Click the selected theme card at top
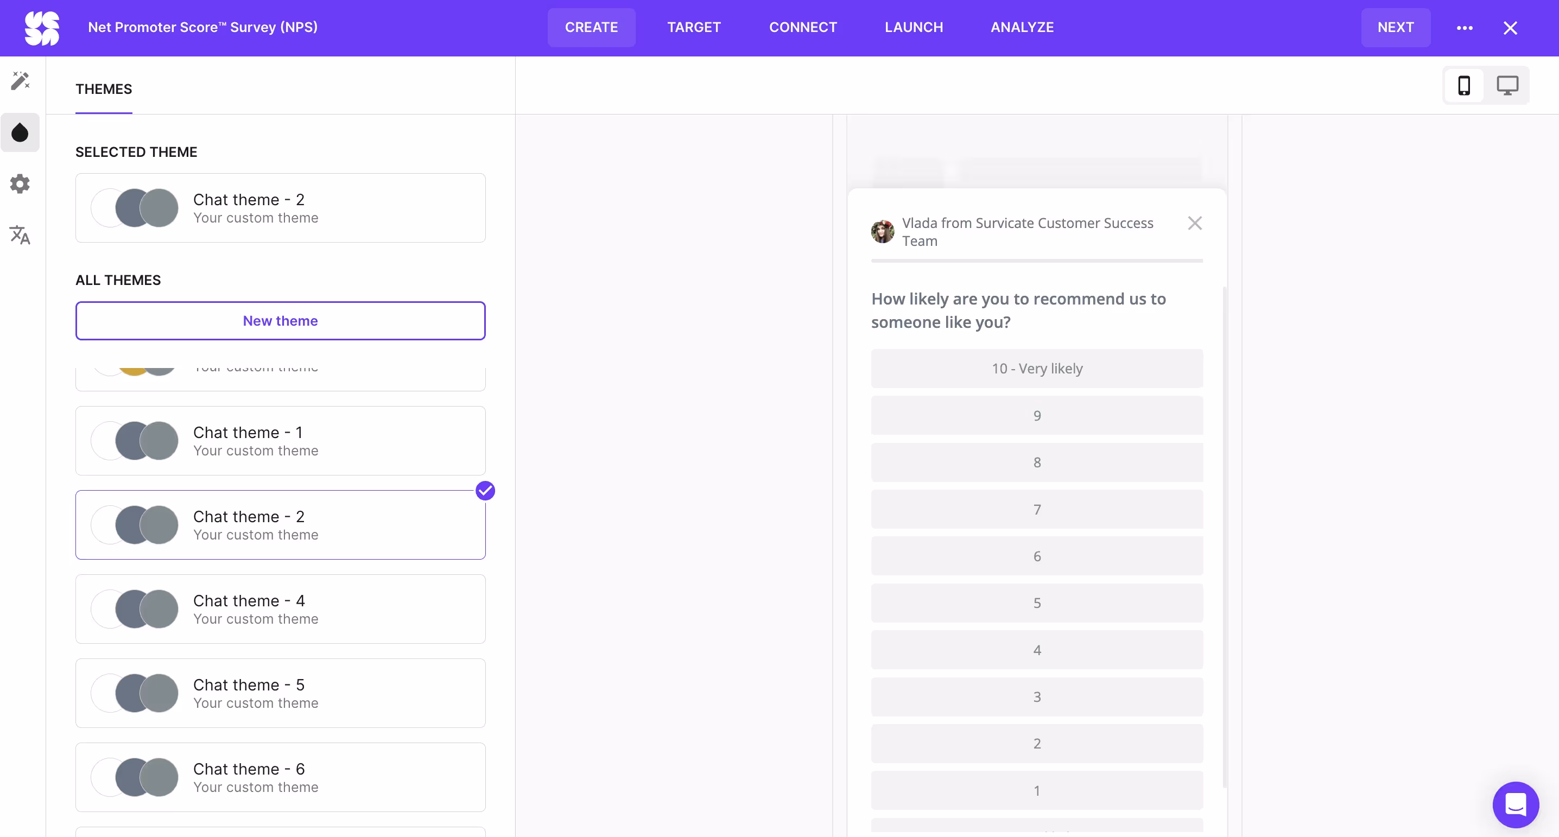 point(280,208)
